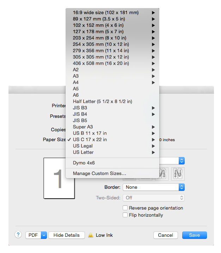Click Hide Details

point(67,235)
